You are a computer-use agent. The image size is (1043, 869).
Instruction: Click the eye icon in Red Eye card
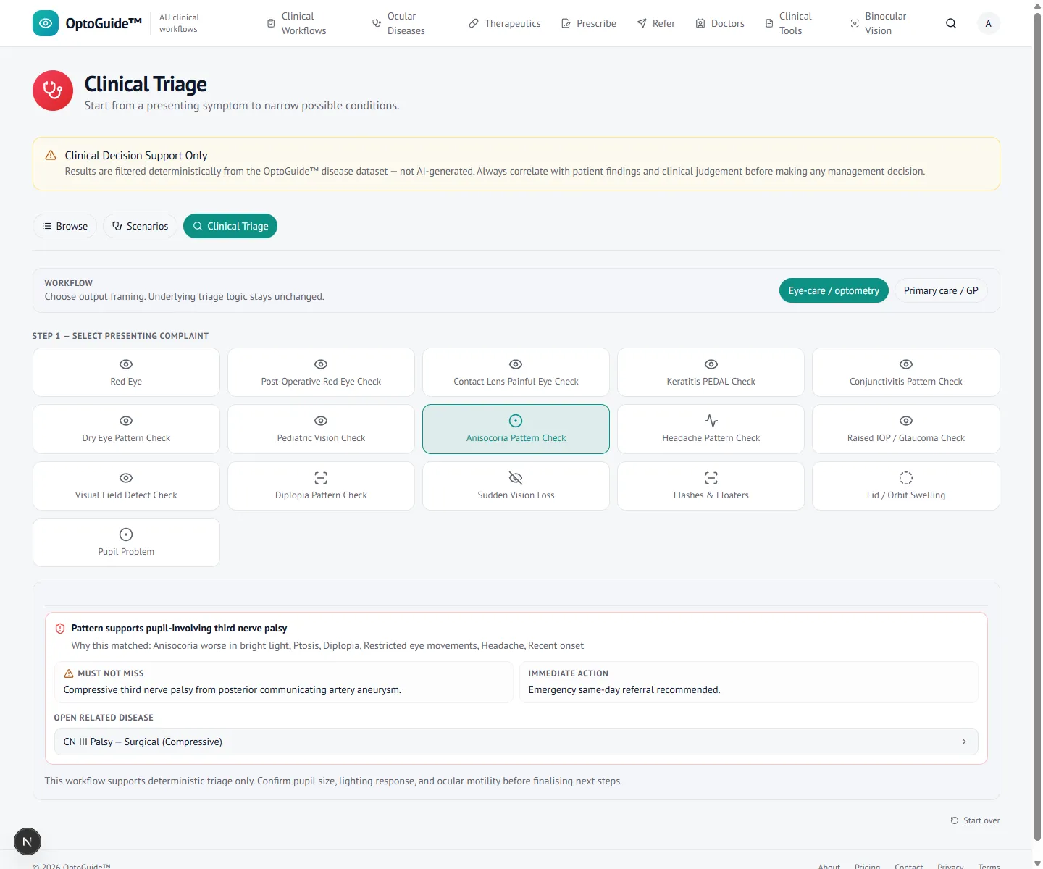tap(126, 364)
